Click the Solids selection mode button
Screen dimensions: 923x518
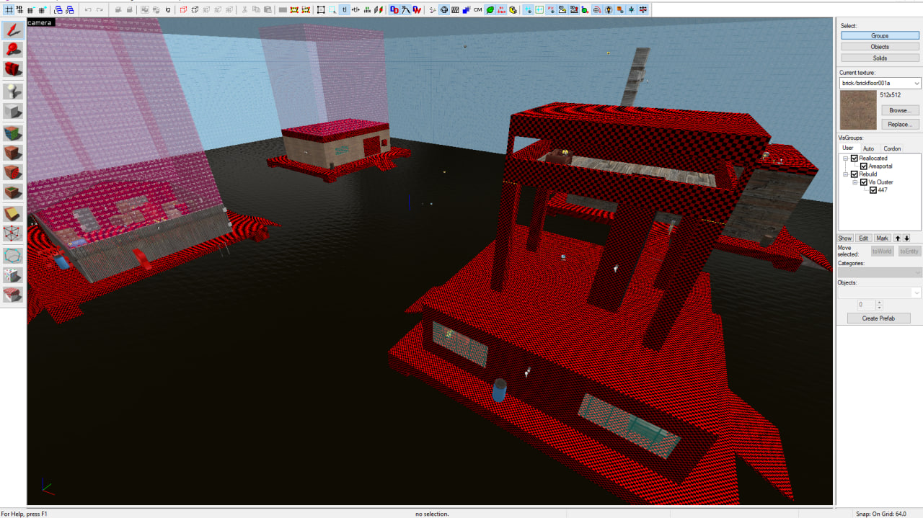(880, 58)
